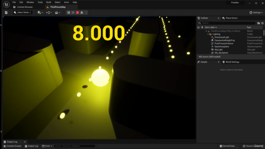
Task: Click the Unreal Engine logo icon
Action: (x=6, y=5)
